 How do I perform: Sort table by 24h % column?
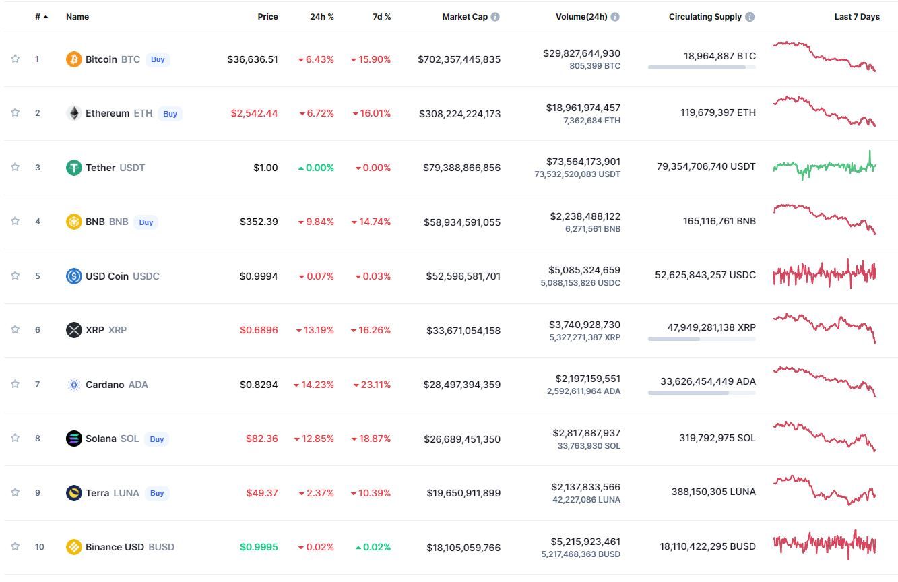click(x=321, y=17)
